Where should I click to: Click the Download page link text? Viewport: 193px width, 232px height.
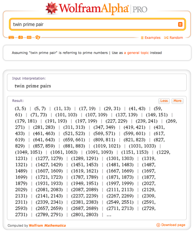click(x=173, y=225)
